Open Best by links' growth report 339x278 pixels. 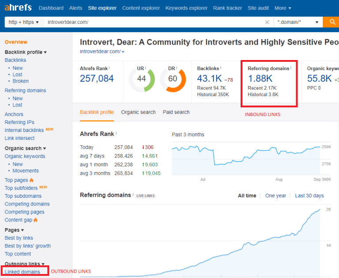[x=28, y=246]
